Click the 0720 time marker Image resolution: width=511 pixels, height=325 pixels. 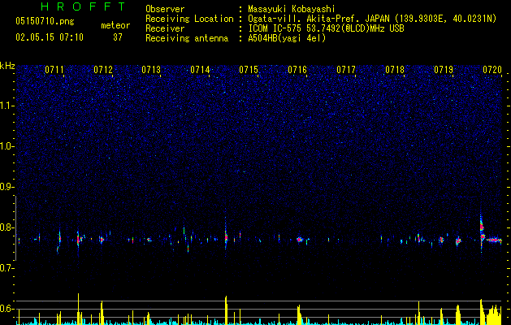point(492,70)
